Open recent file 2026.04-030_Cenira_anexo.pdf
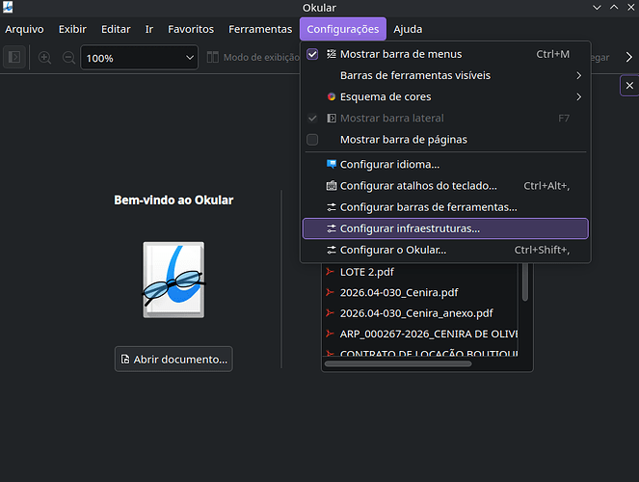The image size is (639, 482). [420, 313]
